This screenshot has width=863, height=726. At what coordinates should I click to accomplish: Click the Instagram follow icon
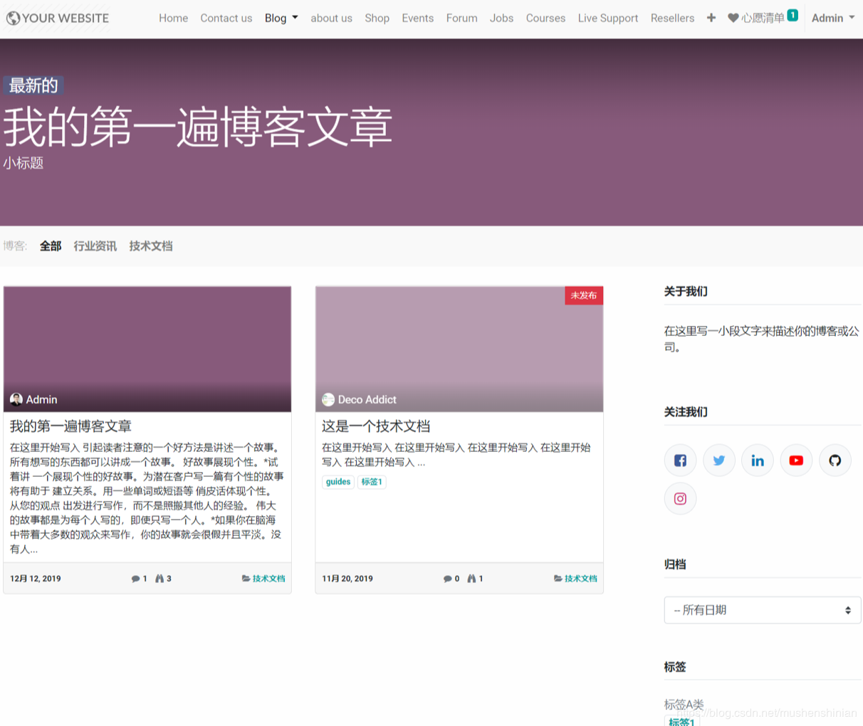pos(680,498)
